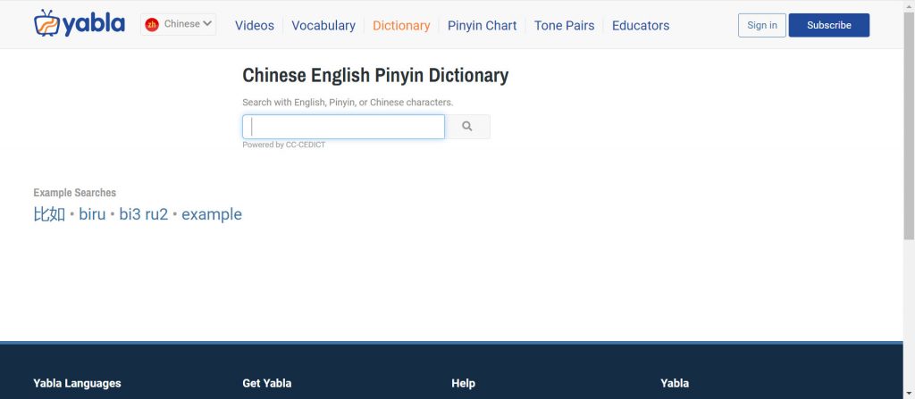The image size is (915, 399).
Task: Open the Educators section
Action: point(641,25)
